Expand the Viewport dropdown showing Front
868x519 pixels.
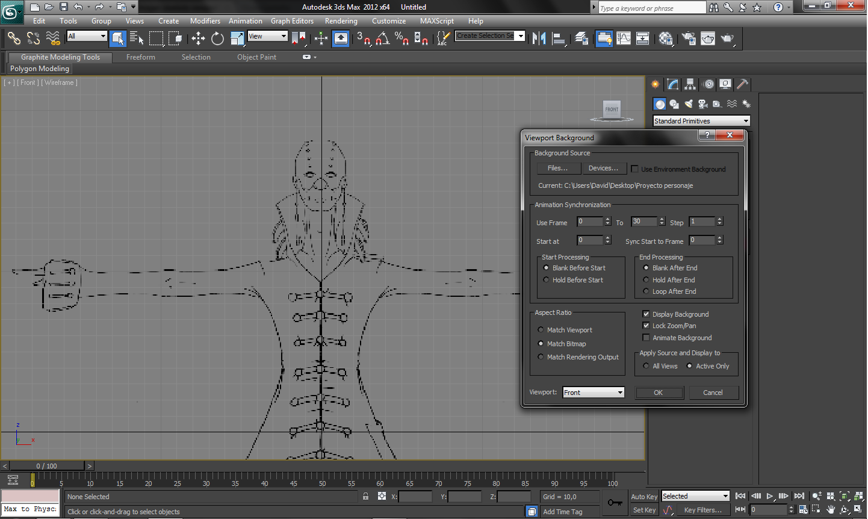point(619,393)
